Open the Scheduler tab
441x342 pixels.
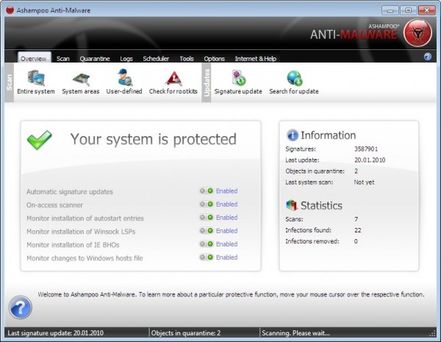coord(156,59)
